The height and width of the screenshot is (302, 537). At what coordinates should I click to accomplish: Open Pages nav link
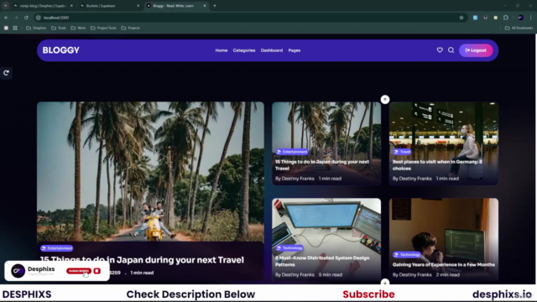click(x=295, y=50)
